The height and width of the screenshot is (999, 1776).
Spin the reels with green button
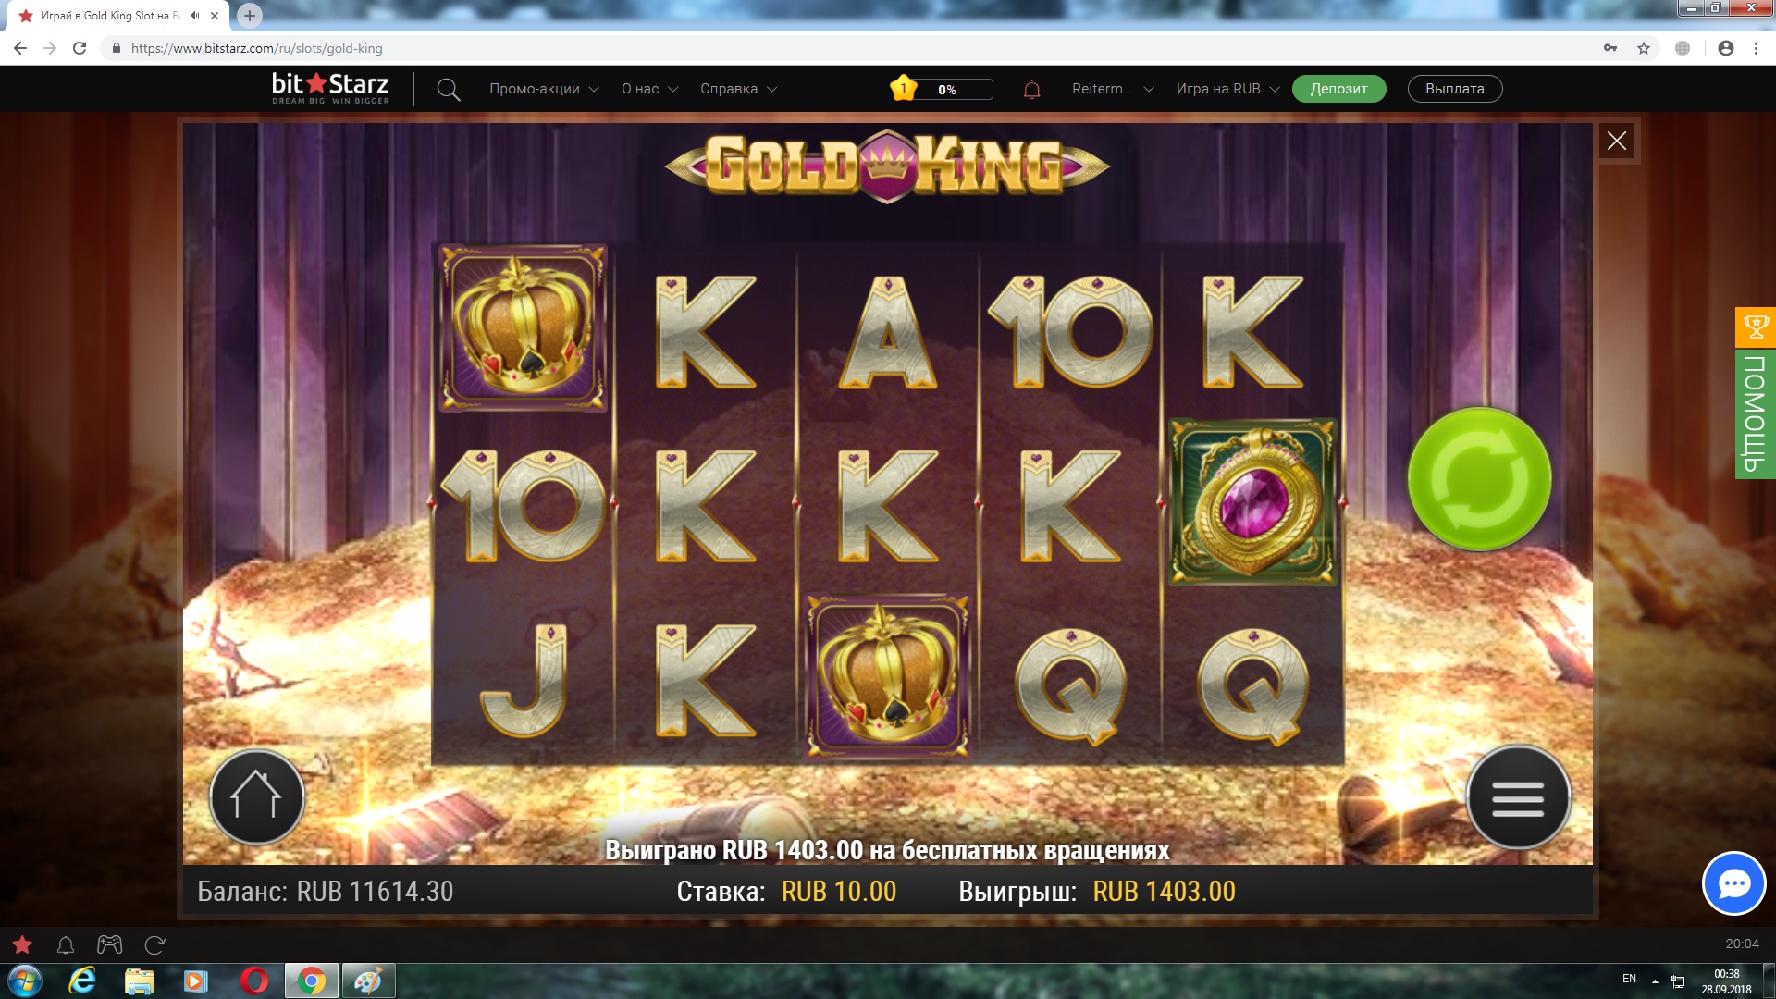[x=1479, y=479]
